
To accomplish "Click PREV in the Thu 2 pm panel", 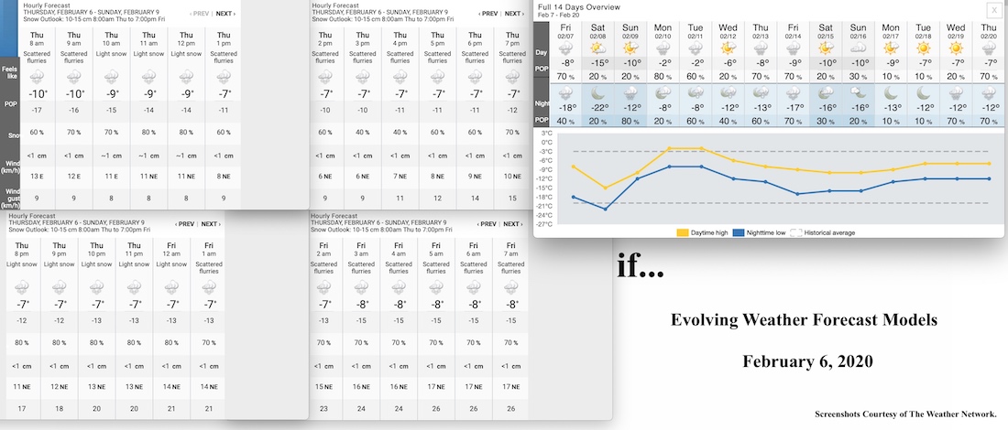I will click(488, 14).
